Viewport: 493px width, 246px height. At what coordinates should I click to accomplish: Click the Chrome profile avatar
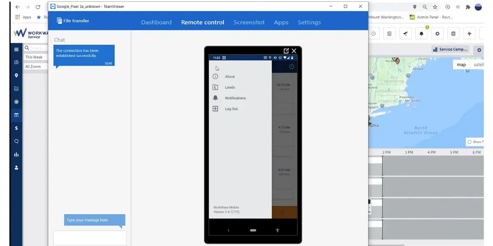[x=478, y=7]
